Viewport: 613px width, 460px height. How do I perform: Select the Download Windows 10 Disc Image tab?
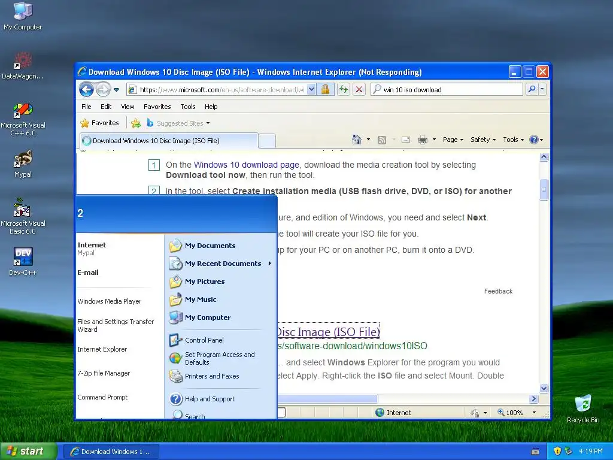pyautogui.click(x=169, y=141)
